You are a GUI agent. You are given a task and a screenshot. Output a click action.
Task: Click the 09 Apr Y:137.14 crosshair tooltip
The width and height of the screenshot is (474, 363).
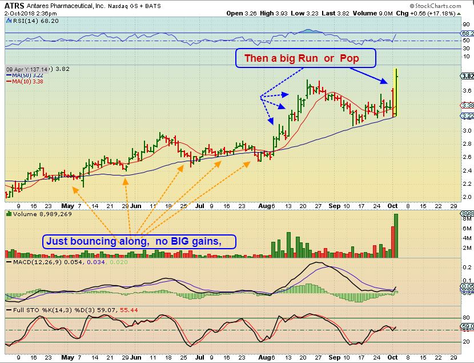(x=27, y=69)
